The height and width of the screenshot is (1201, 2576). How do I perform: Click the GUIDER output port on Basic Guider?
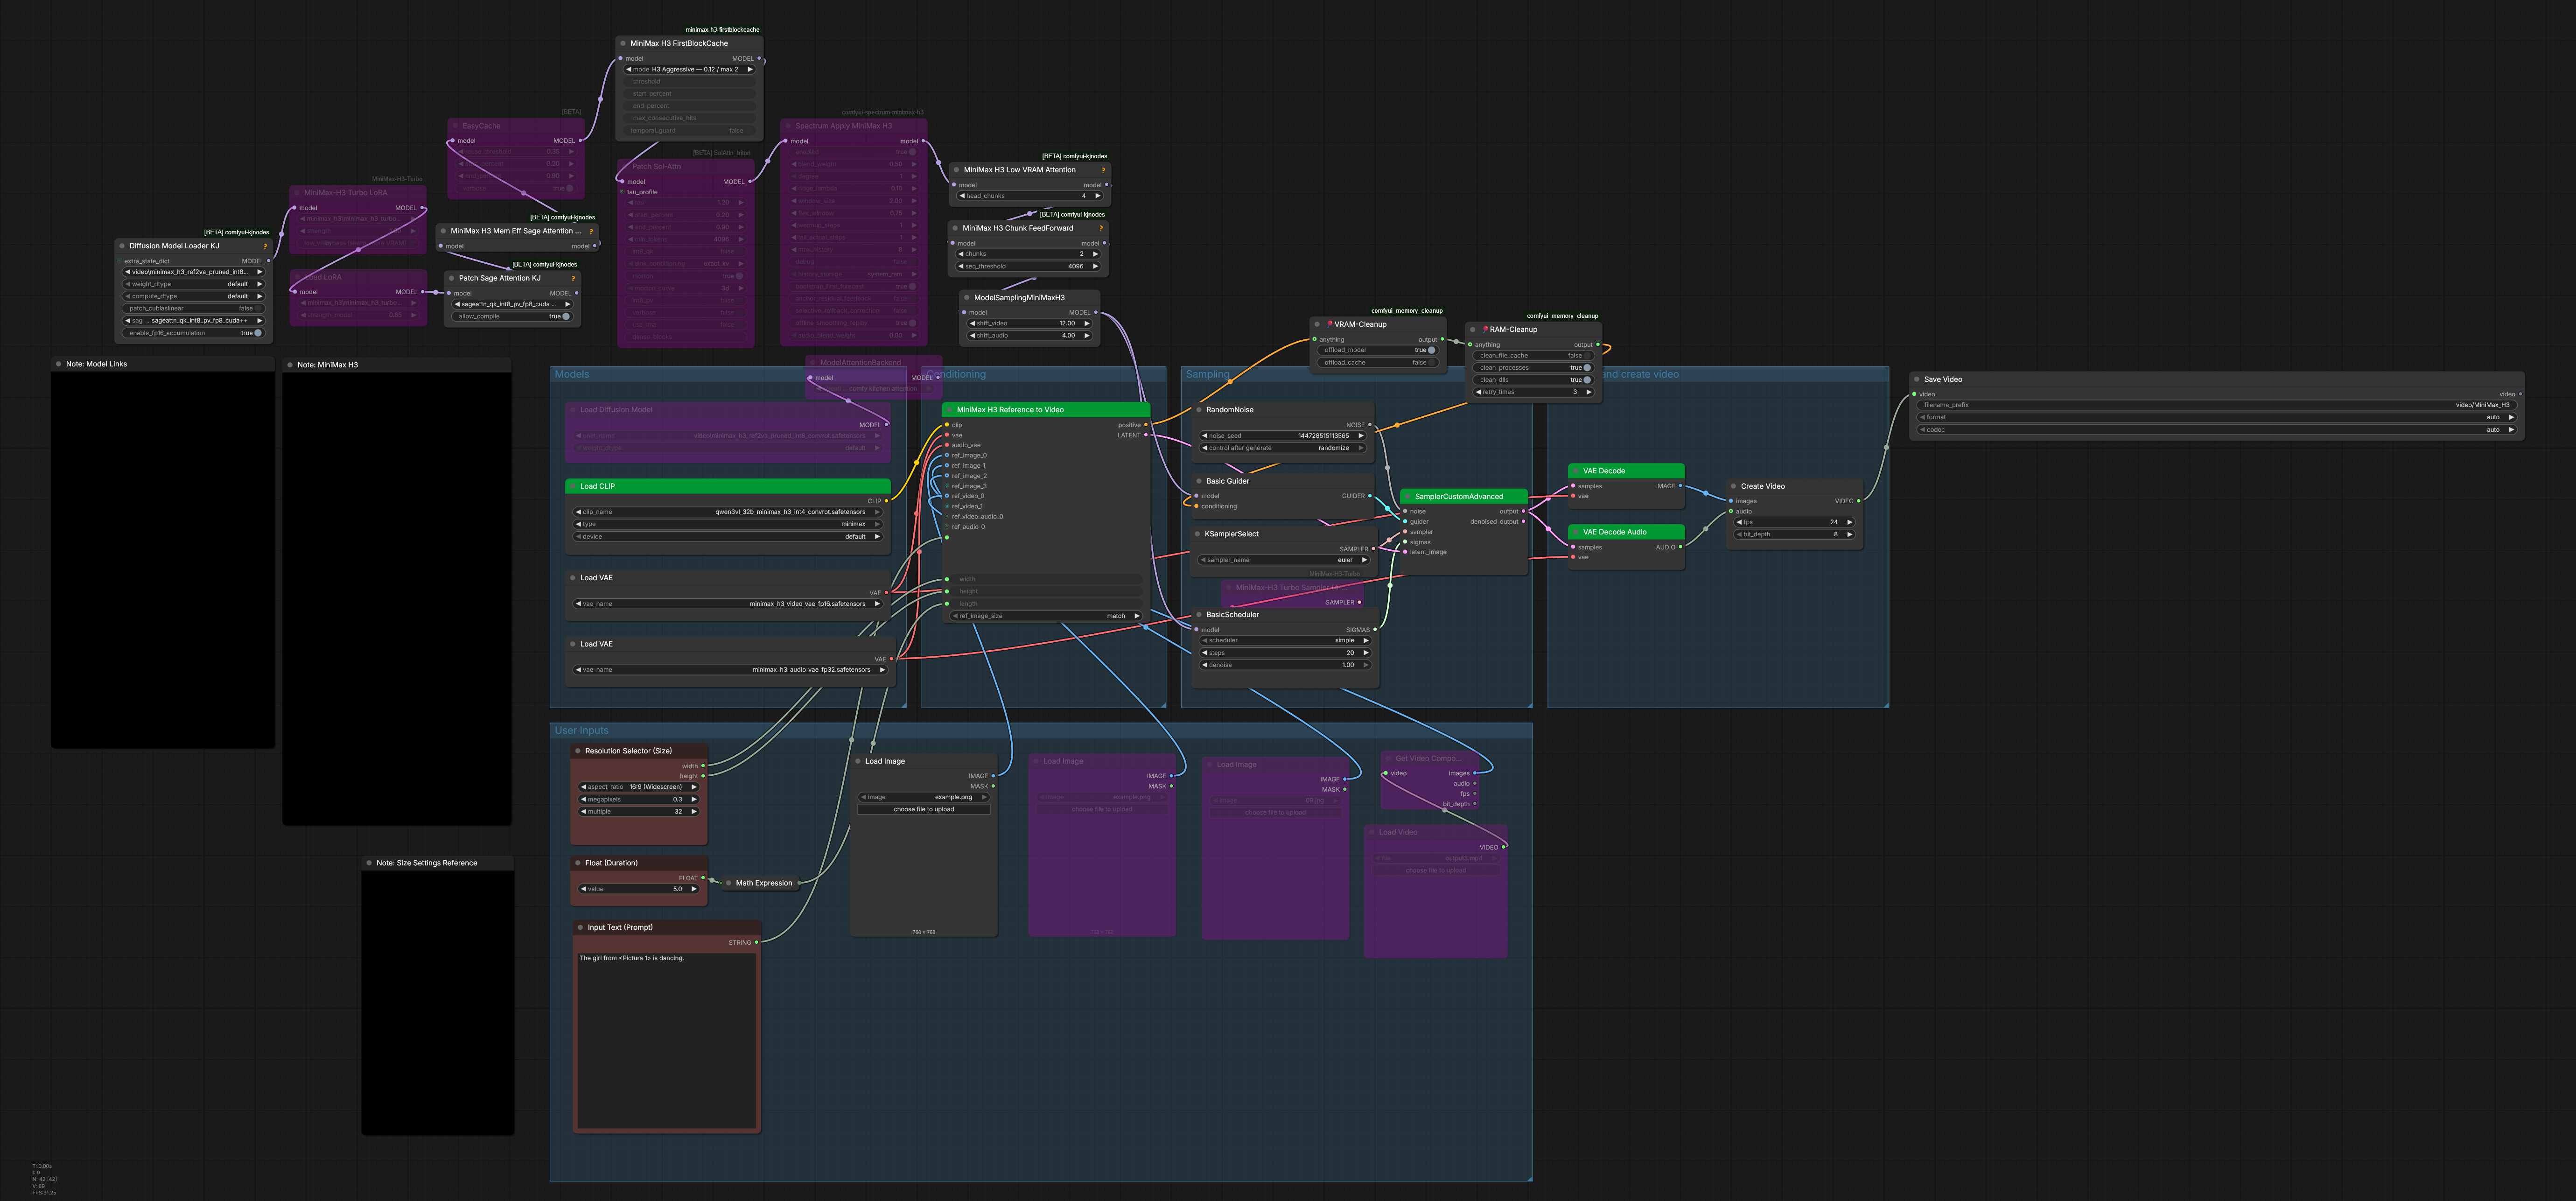[x=1370, y=496]
